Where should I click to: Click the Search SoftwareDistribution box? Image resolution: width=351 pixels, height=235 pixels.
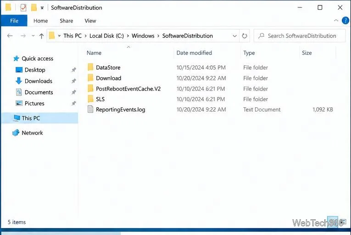(x=300, y=36)
